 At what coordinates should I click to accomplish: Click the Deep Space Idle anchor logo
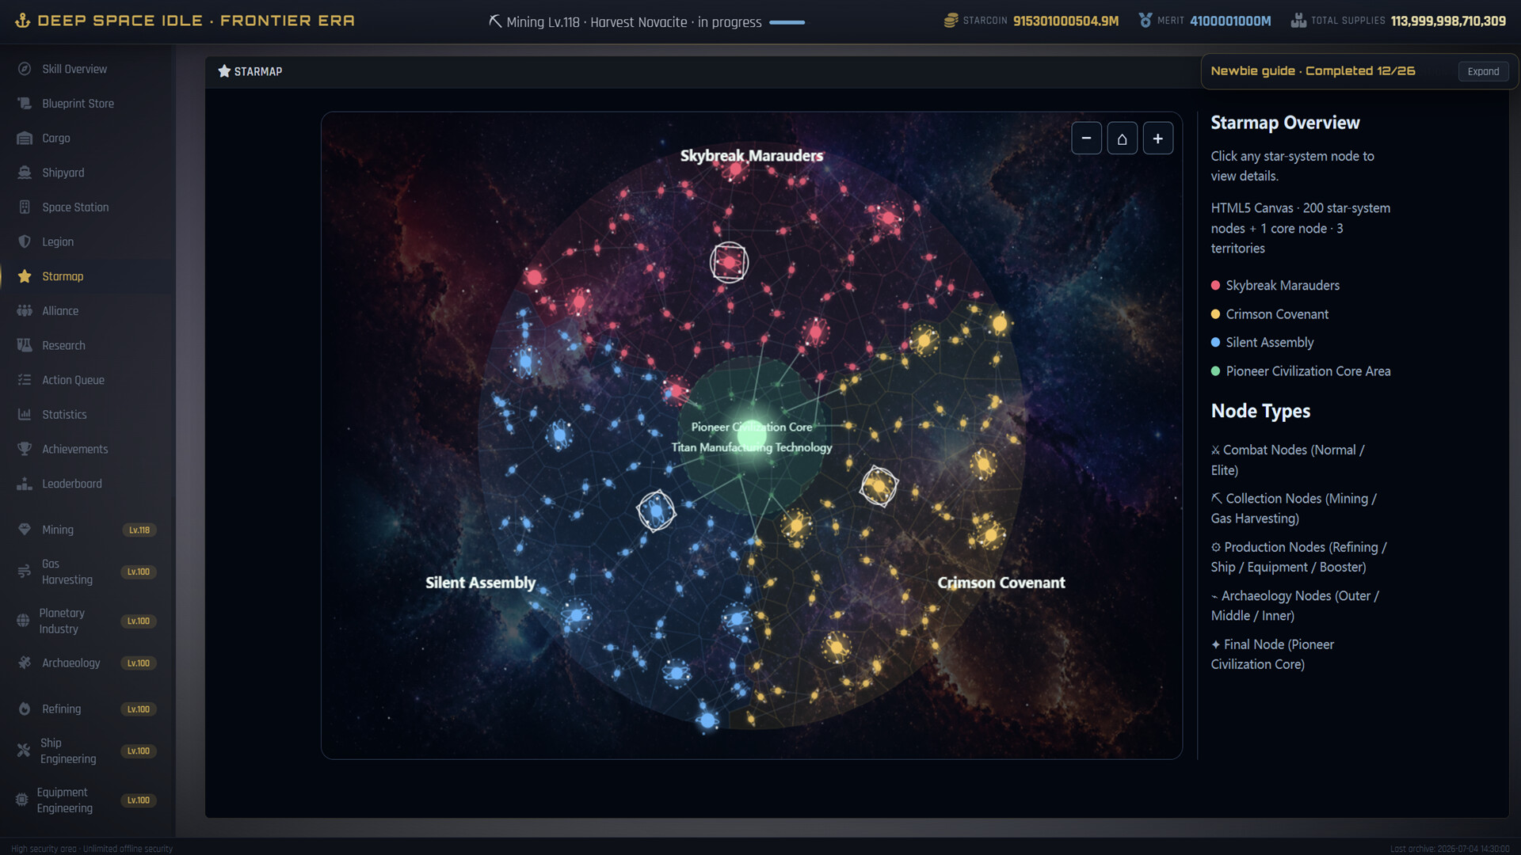pos(22,21)
